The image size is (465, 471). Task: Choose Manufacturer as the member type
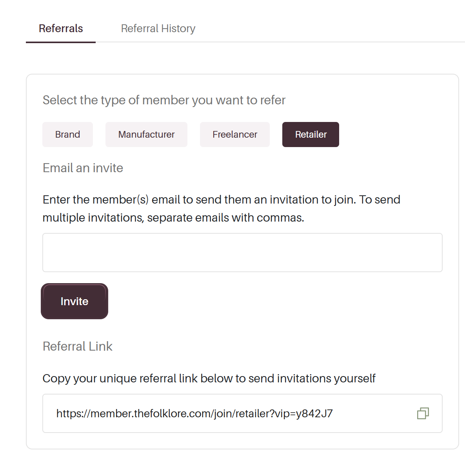coord(146,135)
